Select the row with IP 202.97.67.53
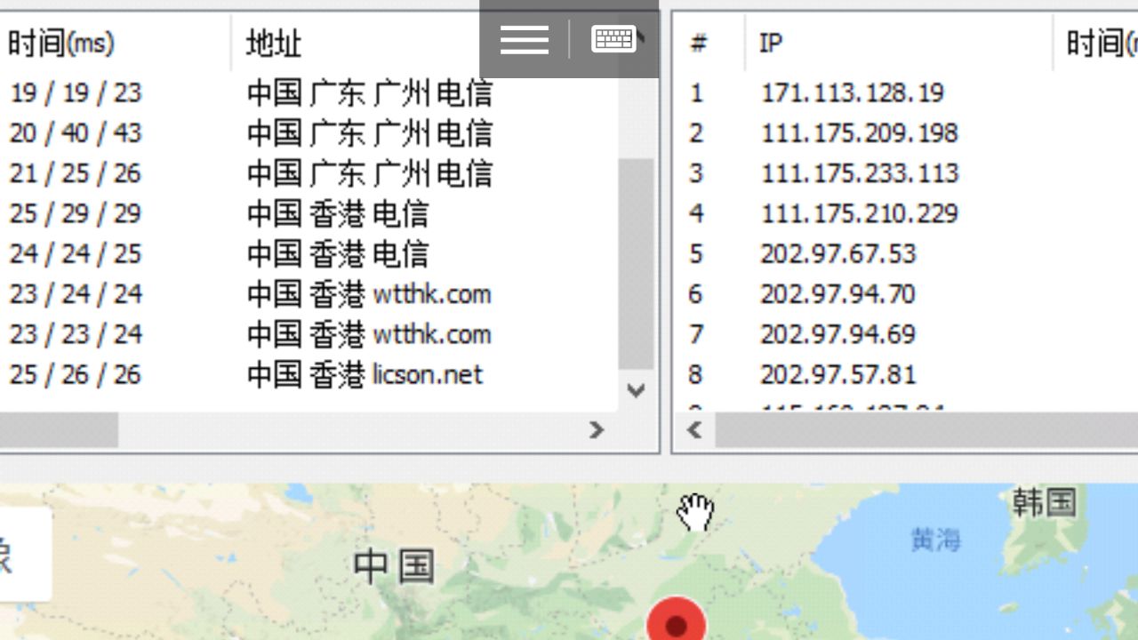This screenshot has width=1138, height=640. pyautogui.click(x=837, y=253)
